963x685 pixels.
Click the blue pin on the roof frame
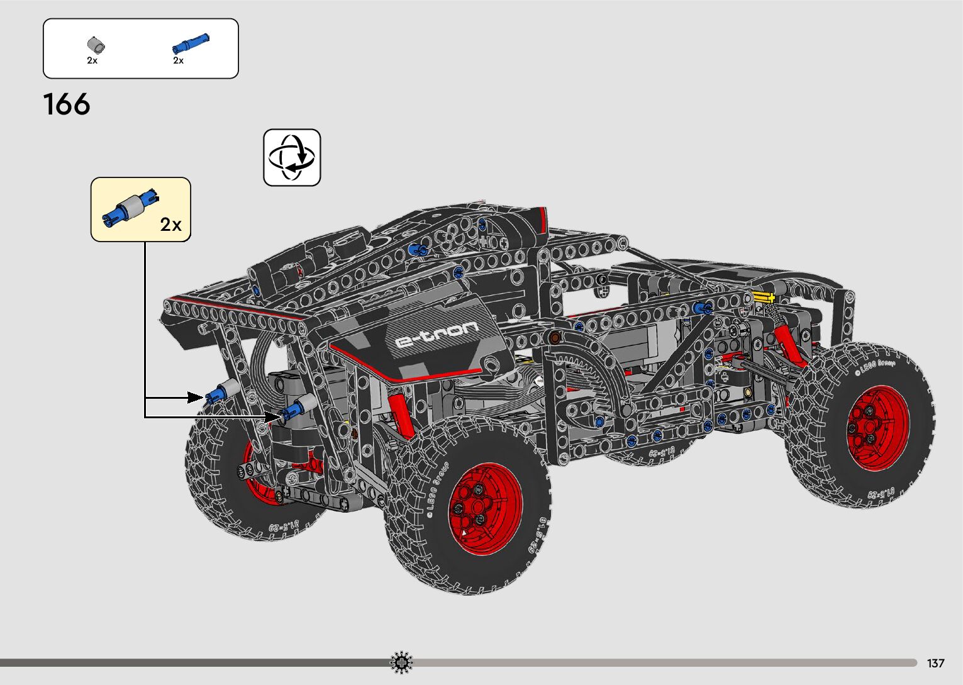pyautogui.click(x=416, y=250)
